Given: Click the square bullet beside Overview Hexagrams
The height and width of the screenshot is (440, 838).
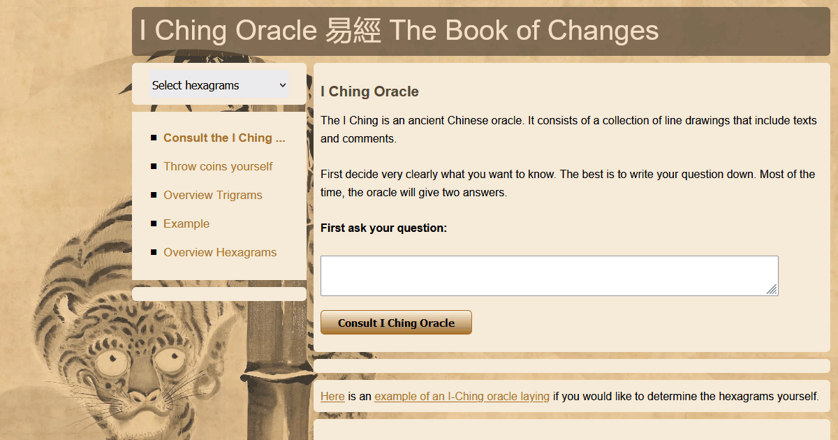Looking at the screenshot, I should [154, 253].
